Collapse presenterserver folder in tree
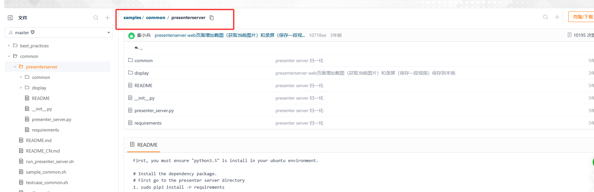The image size is (594, 192). click(15, 67)
